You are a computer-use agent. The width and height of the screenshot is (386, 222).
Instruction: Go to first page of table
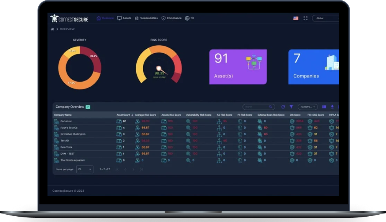click(x=117, y=169)
